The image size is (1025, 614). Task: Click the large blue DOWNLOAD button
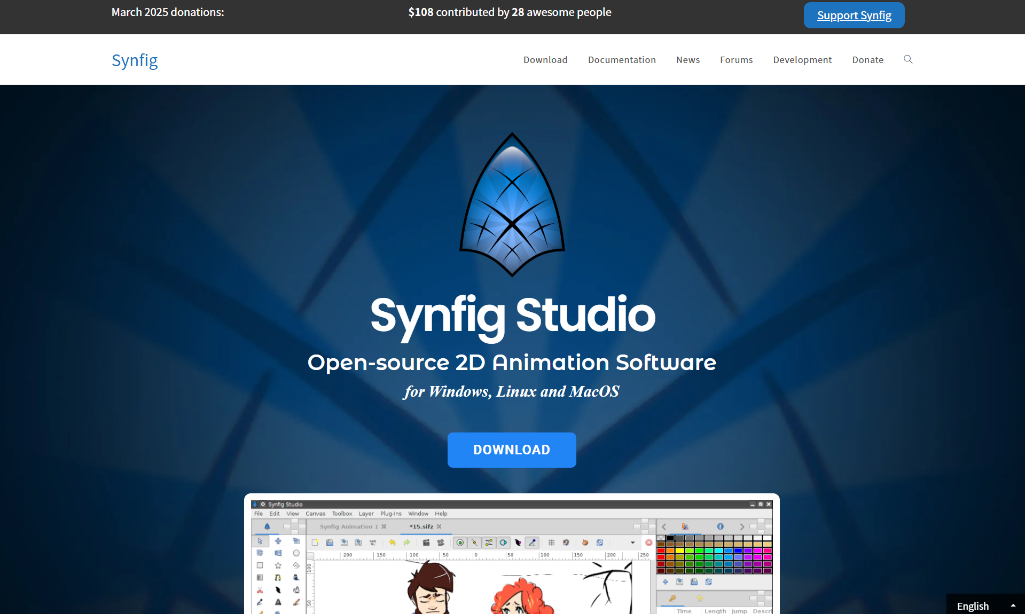click(x=512, y=450)
